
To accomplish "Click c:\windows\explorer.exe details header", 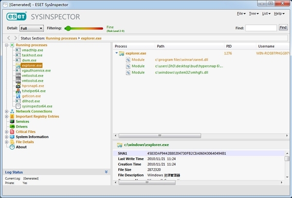I will click(146, 145).
